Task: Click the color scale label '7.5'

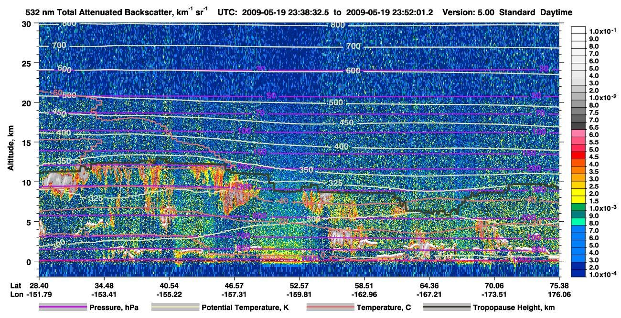Action: [595, 113]
